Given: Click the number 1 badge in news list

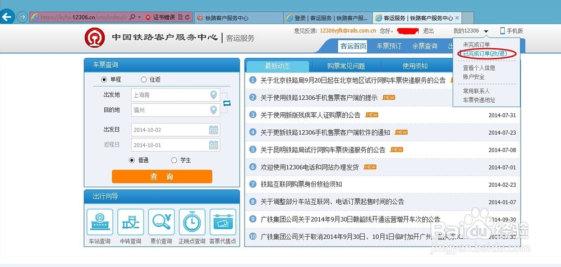Looking at the screenshot, I should point(253,80).
